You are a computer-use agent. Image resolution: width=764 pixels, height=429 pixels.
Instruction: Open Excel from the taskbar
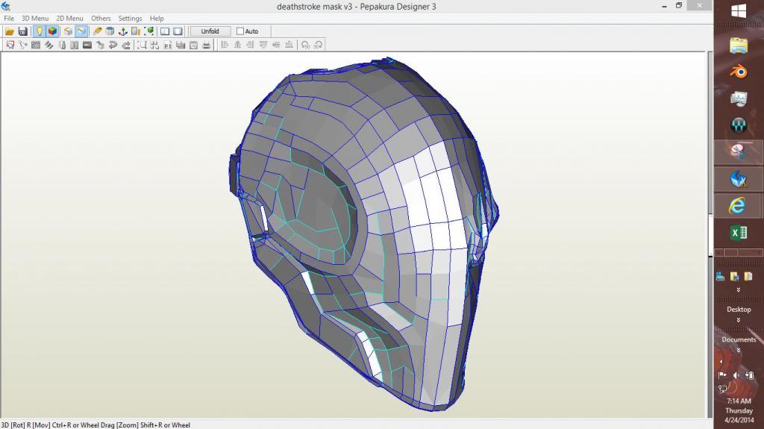pyautogui.click(x=739, y=233)
